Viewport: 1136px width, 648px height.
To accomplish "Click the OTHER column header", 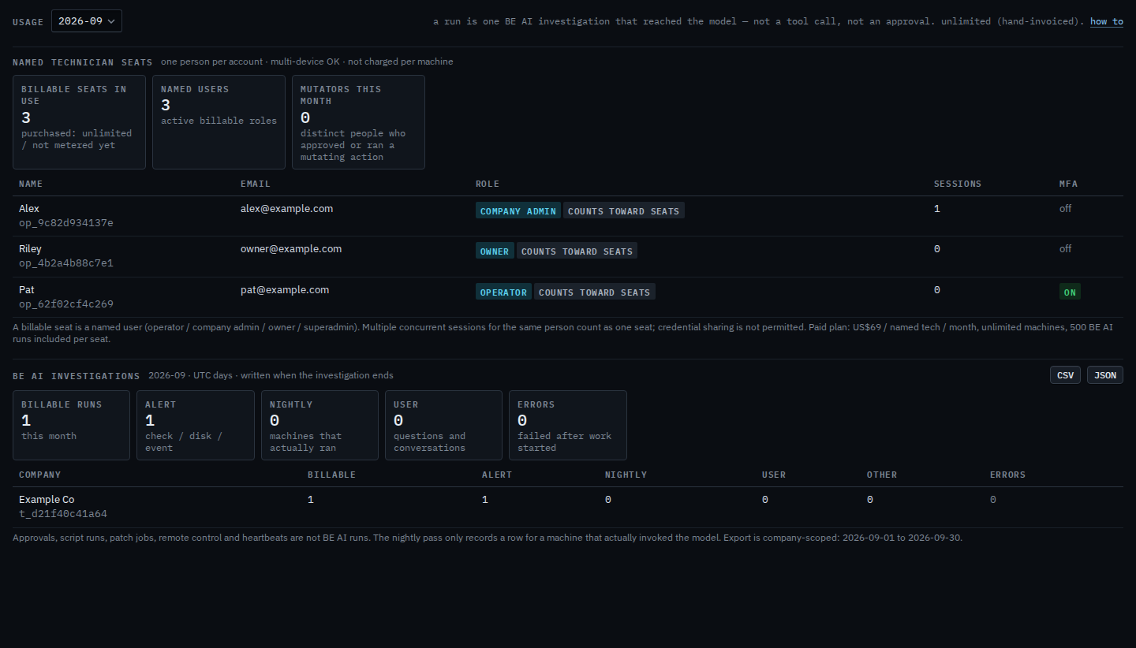I will point(882,475).
